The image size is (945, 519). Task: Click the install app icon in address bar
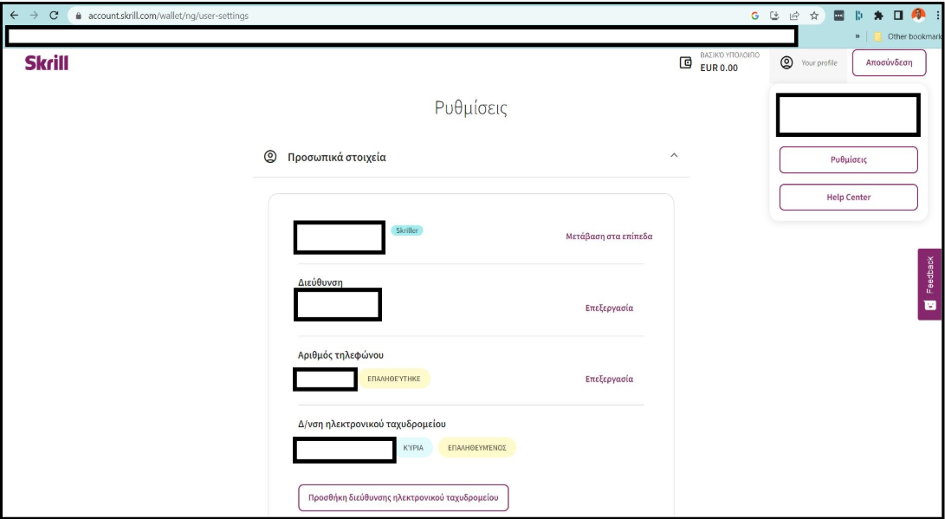coord(775,16)
